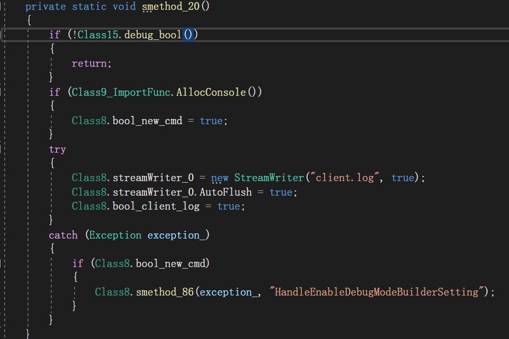The width and height of the screenshot is (509, 339).
Task: Click 'streamWriter_0' on the new StreamWriter line
Action: pyautogui.click(x=153, y=178)
